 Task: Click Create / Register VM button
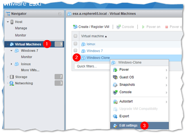[x=91, y=27]
